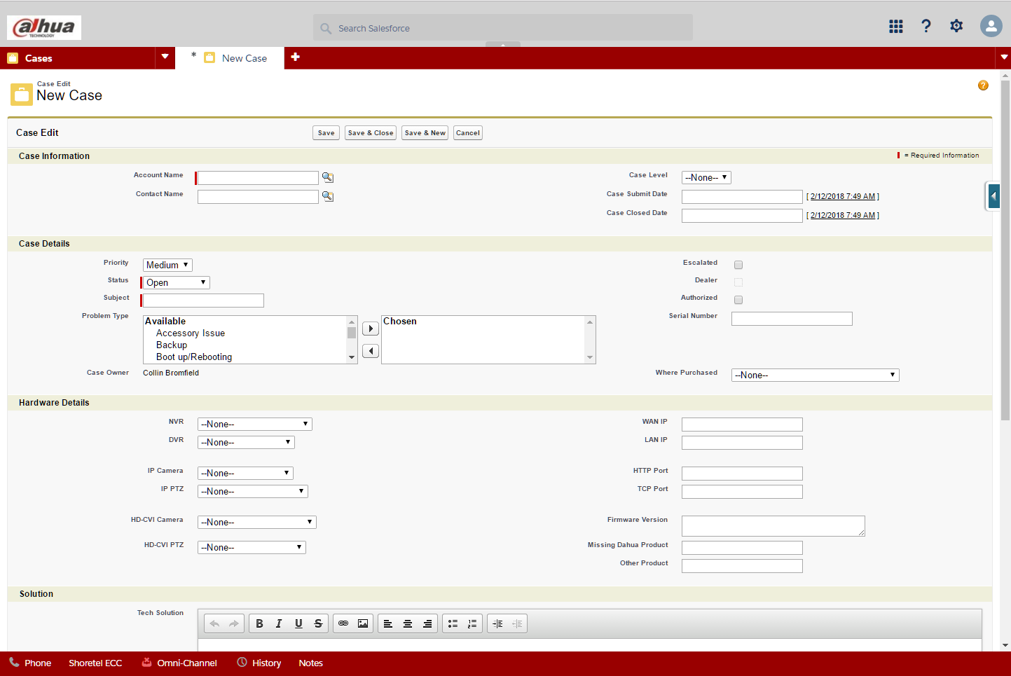
Task: Open the Setup gear icon
Action: click(x=956, y=27)
